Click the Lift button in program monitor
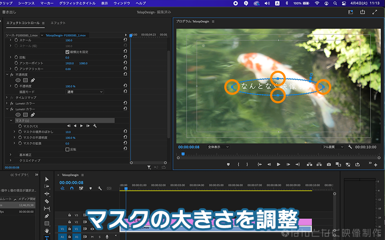 [x=310, y=165]
